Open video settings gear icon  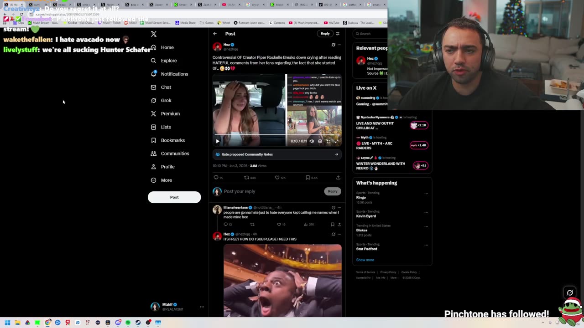pyautogui.click(x=320, y=141)
